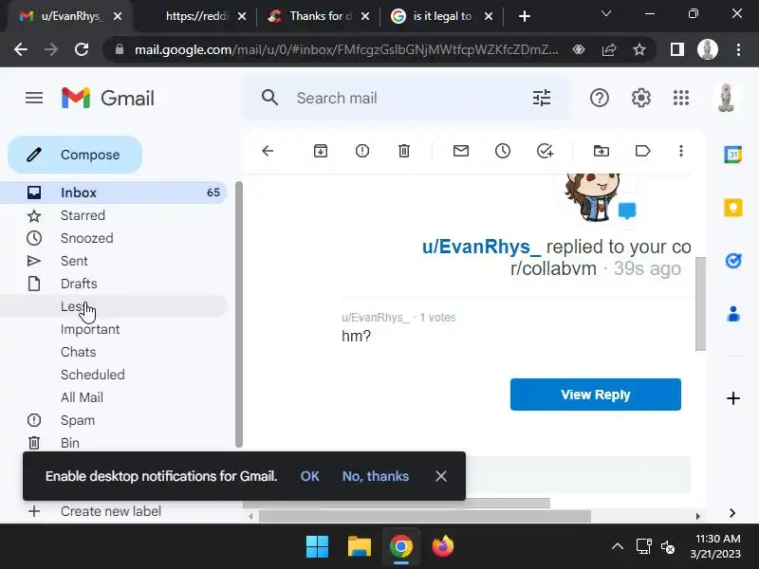759x569 pixels.
Task: Open the Bin folder
Action: click(113, 443)
